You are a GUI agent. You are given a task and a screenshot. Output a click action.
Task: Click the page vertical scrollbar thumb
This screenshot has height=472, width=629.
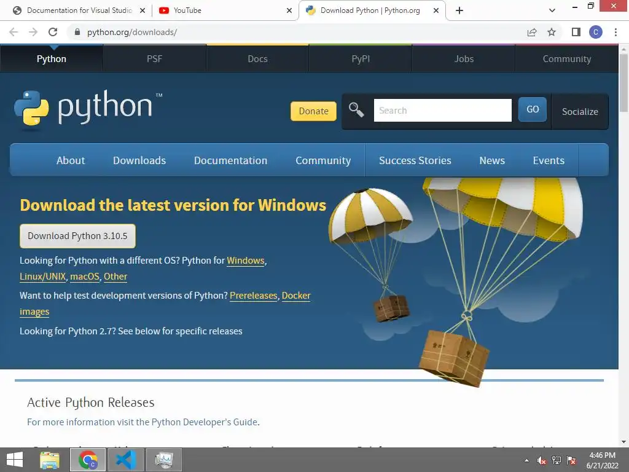tap(623, 82)
